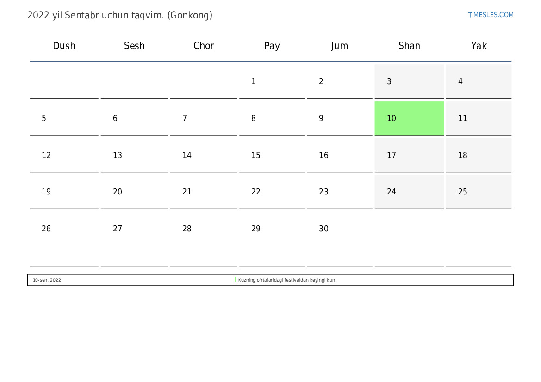Viewport: 541px width, 382px height.
Task: Select day 22 in the calendar
Action: click(x=272, y=192)
